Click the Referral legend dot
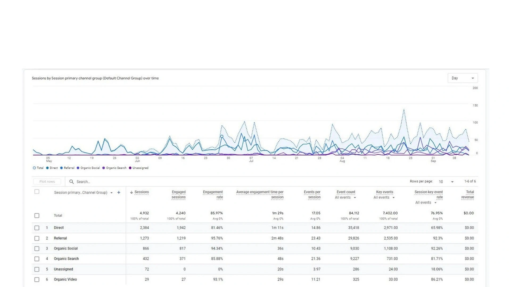The width and height of the screenshot is (511, 287). point(61,168)
